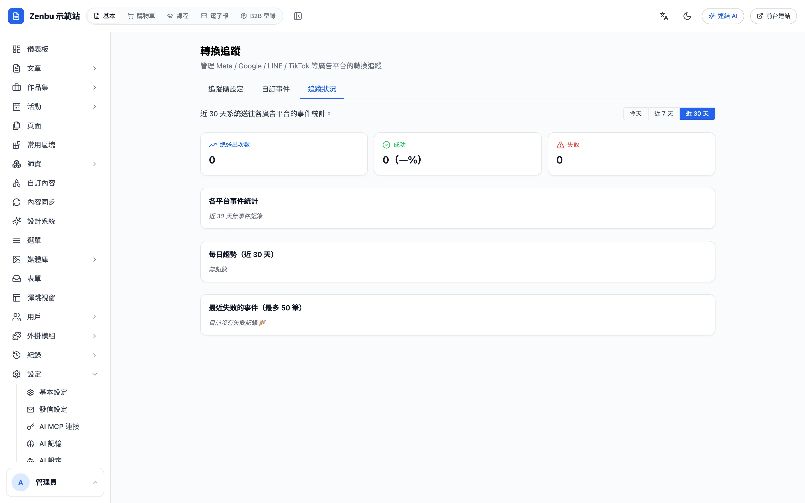
Task: Open the 選單 menu lines icon
Action: 17,240
